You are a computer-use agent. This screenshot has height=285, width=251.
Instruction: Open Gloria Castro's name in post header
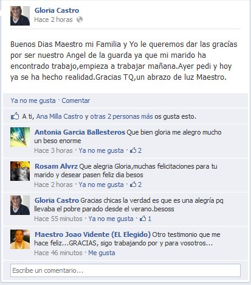click(x=57, y=10)
